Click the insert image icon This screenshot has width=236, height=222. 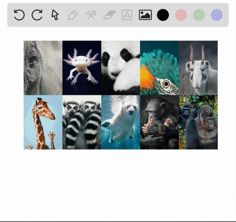coord(146,15)
